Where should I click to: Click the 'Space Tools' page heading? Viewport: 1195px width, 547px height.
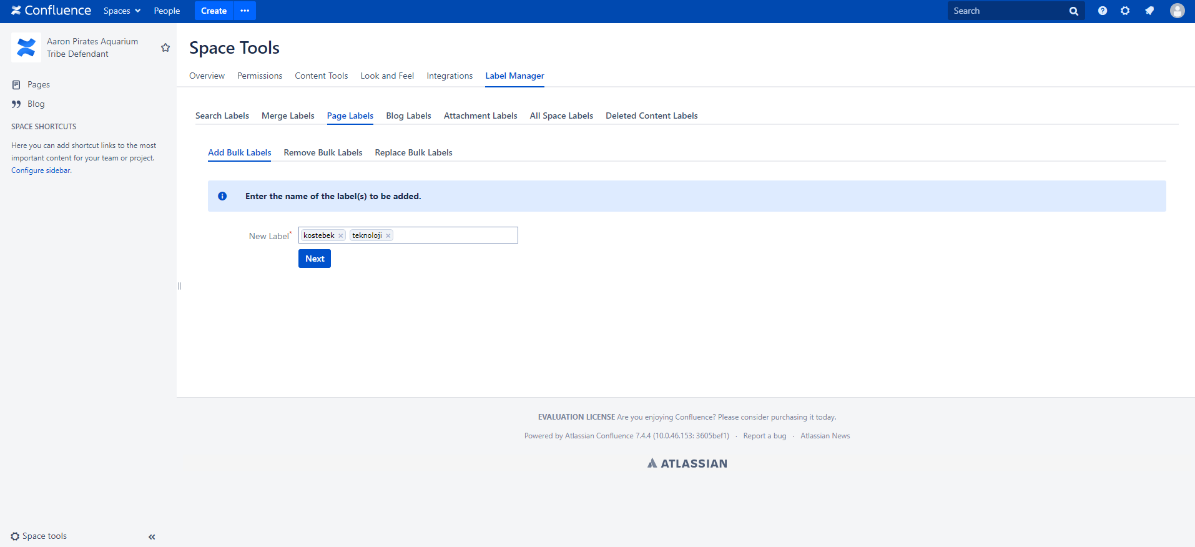(234, 47)
